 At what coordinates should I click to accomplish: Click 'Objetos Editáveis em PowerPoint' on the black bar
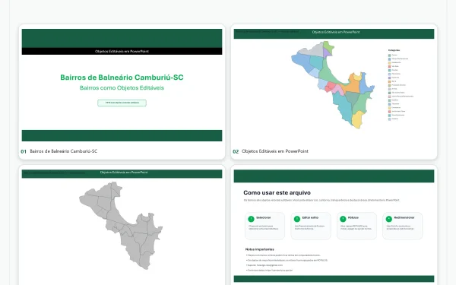point(122,51)
